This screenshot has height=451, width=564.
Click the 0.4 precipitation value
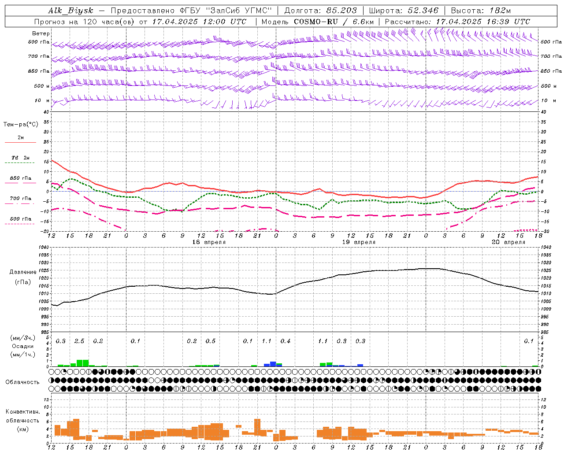[286, 341]
